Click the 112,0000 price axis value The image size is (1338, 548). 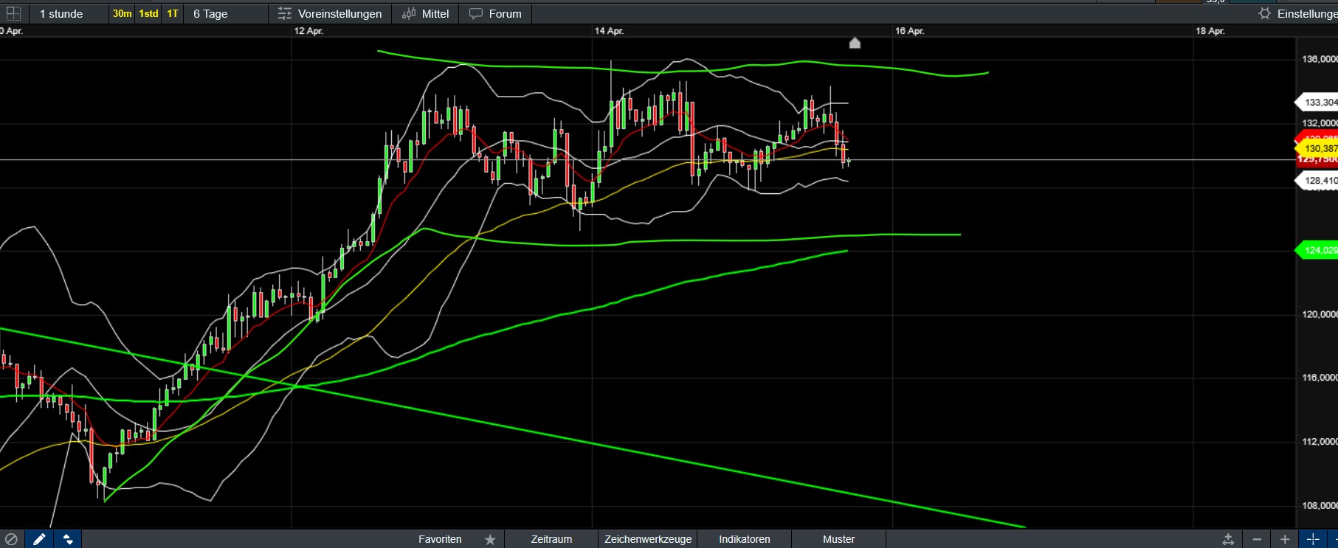tap(1320, 442)
